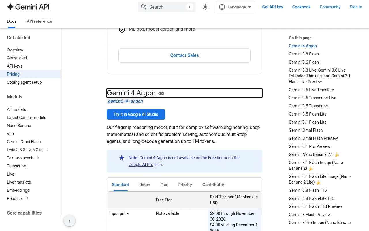Select the Standard pricing tab

(121, 185)
